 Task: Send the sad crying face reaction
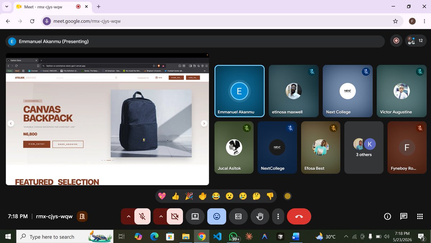[x=243, y=196]
